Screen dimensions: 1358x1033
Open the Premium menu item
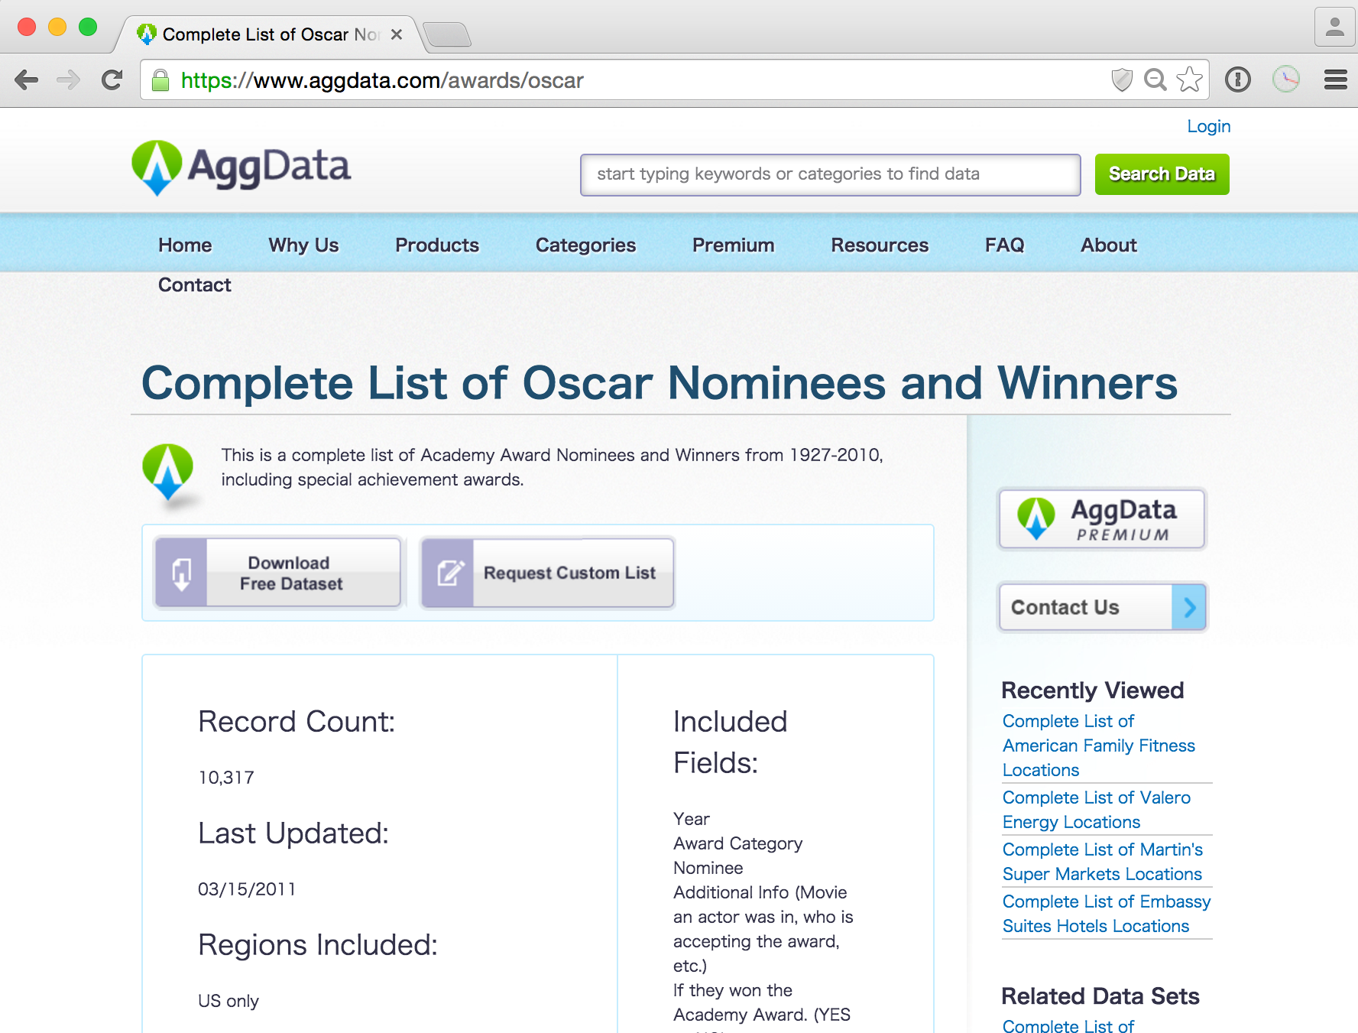click(733, 245)
